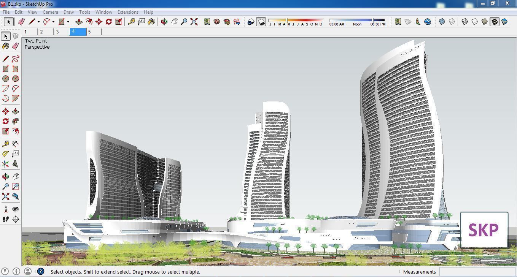
Task: Select the Rotate tool in top toolbar
Action: [109, 22]
